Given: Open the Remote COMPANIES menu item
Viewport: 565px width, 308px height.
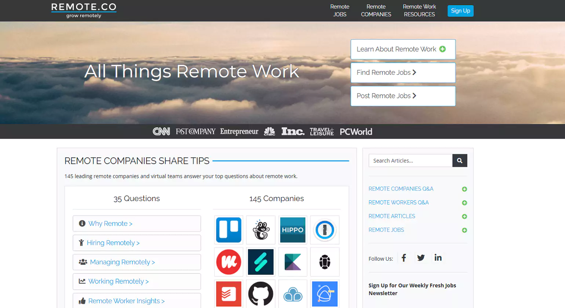Looking at the screenshot, I should click(375, 11).
